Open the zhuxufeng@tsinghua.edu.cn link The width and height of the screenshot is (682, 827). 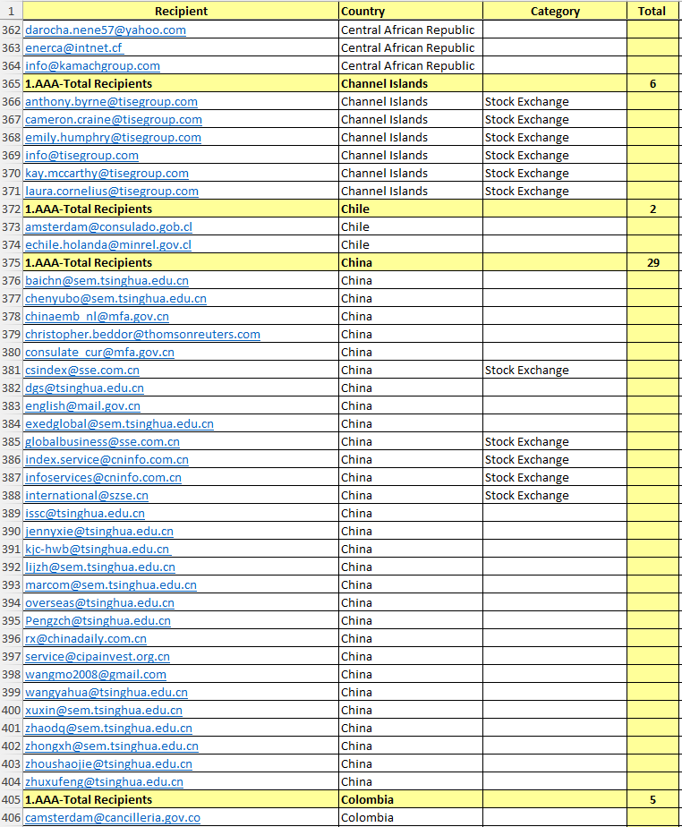tap(105, 783)
